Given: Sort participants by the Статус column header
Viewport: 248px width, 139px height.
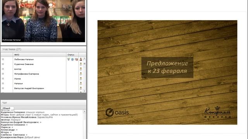Looking at the screenshot, I should pyautogui.click(x=72, y=55).
